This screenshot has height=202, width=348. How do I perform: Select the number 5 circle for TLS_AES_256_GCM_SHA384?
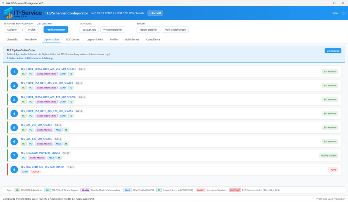[x=14, y=128]
